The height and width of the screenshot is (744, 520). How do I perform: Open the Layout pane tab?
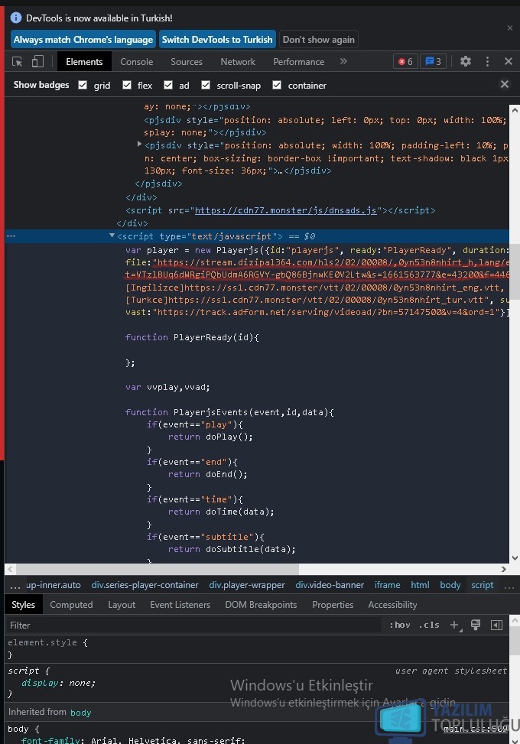122,605
